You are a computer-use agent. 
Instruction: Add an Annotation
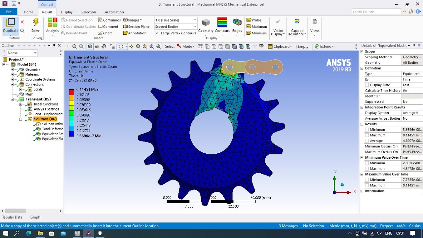pos(135,33)
